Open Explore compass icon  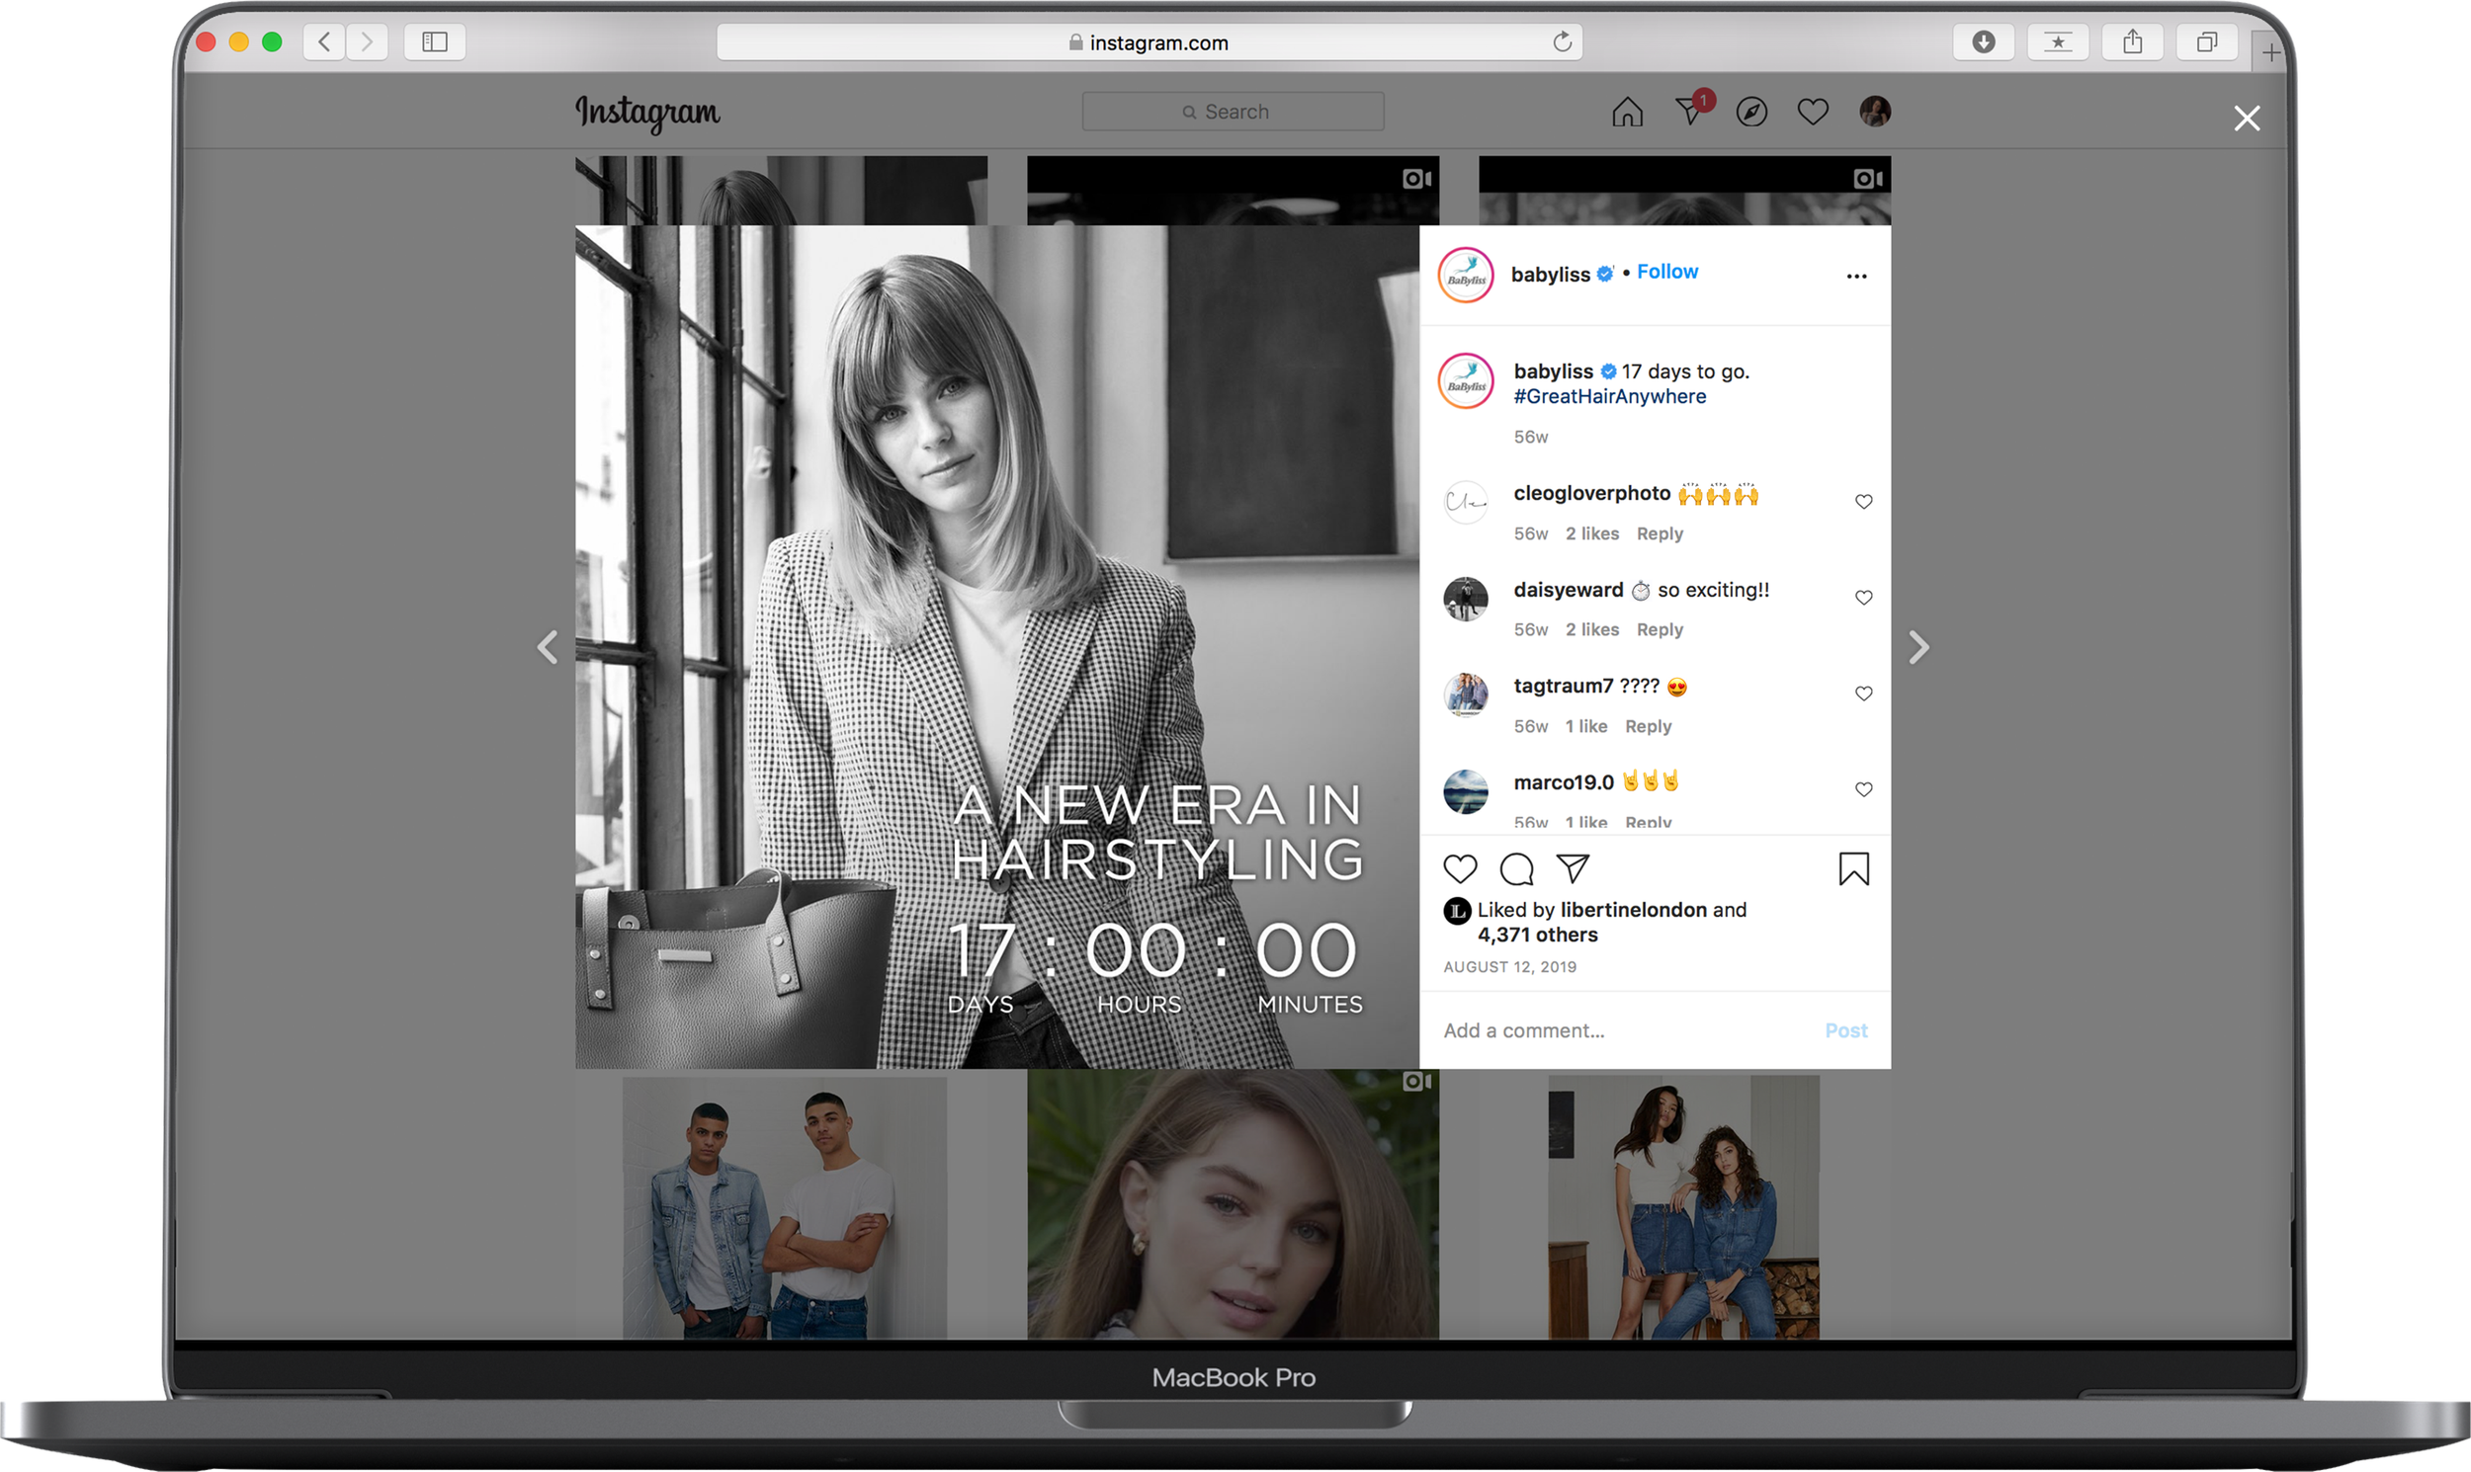coord(1751,112)
